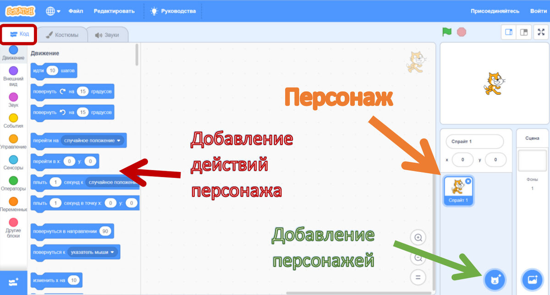Viewport: 550px width, 295px height.
Task: Click the Scratch logo
Action: point(20,11)
